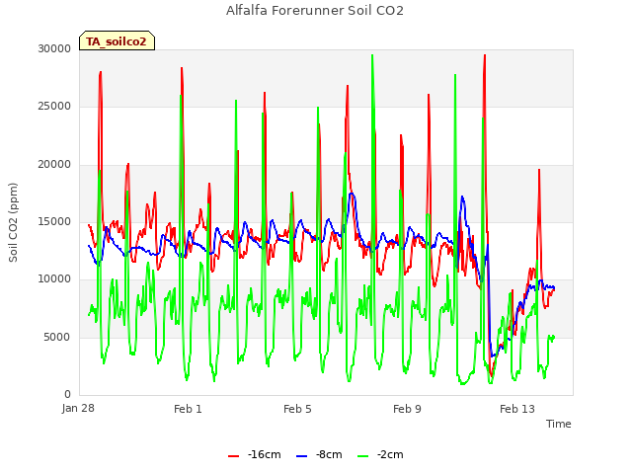
Task: Click the Feb 5 x-axis date label
Action: point(297,409)
